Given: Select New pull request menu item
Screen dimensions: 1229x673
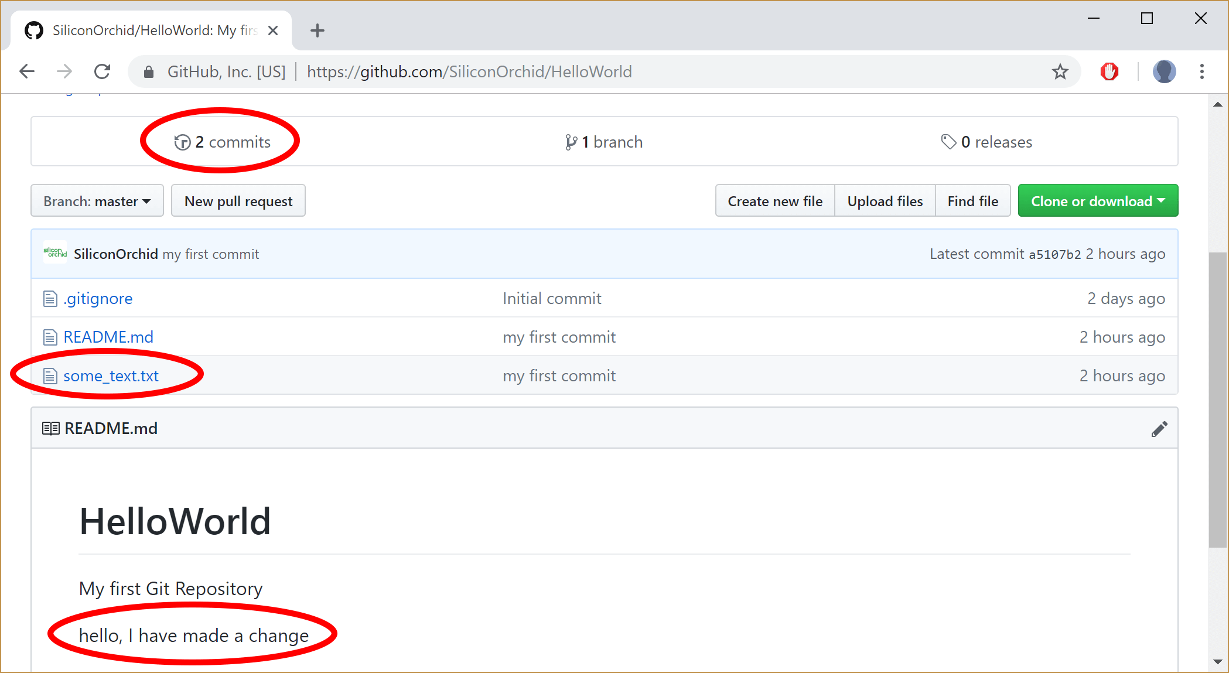Looking at the screenshot, I should pyautogui.click(x=237, y=200).
